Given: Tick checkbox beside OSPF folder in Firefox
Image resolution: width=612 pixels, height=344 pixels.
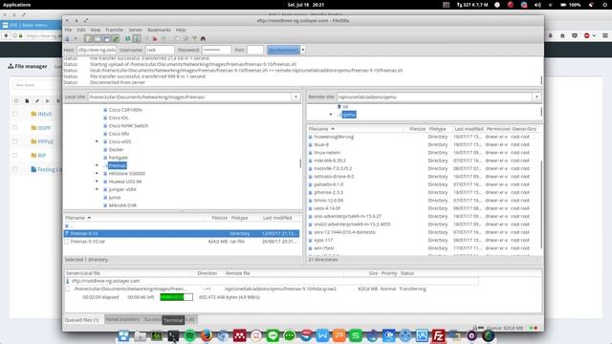Looking at the screenshot, I should tap(15, 127).
